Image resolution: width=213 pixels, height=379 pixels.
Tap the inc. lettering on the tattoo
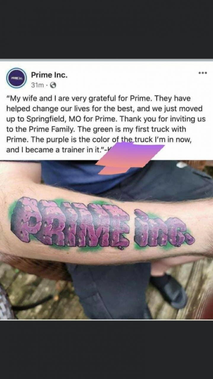point(163,228)
